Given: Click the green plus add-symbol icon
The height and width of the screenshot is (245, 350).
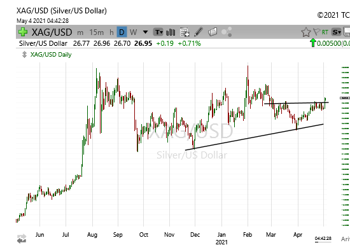Looking at the screenshot, I should coord(23,32).
